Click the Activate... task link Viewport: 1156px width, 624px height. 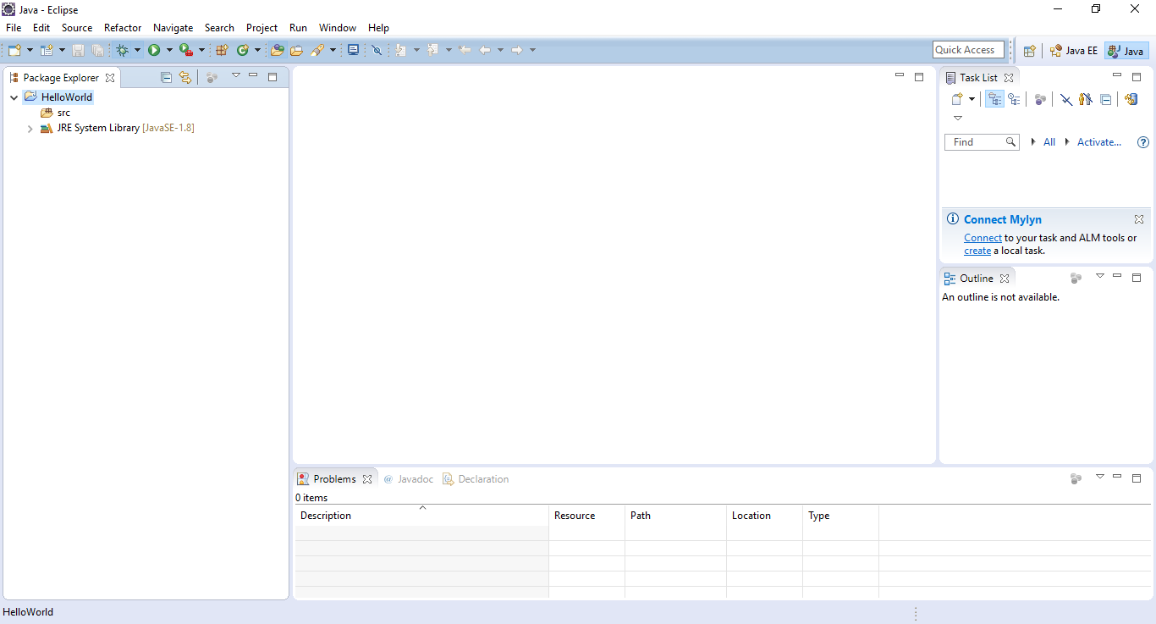tap(1098, 142)
